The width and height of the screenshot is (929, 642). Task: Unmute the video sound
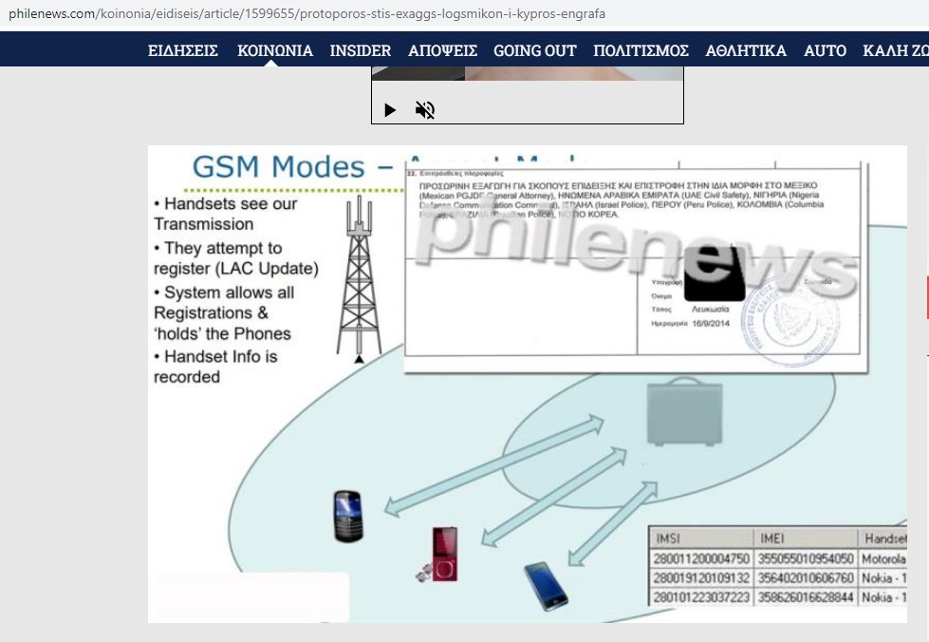tap(425, 109)
